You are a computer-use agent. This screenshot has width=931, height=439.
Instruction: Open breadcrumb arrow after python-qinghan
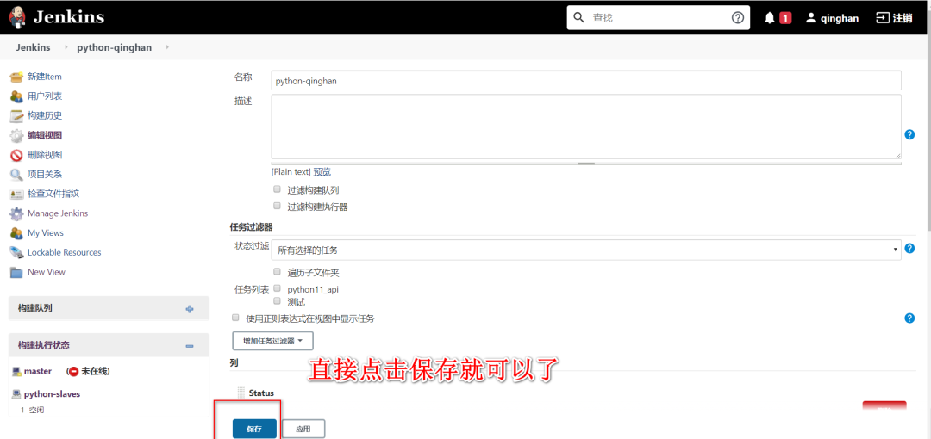tap(167, 46)
